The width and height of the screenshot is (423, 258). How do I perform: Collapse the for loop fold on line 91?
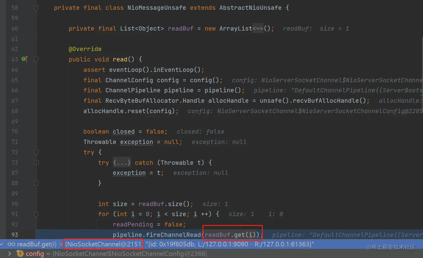(x=36, y=214)
